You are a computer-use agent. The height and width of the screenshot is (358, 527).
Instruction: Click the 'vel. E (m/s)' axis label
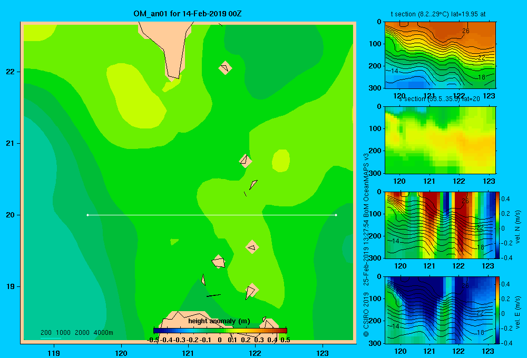point(518,312)
